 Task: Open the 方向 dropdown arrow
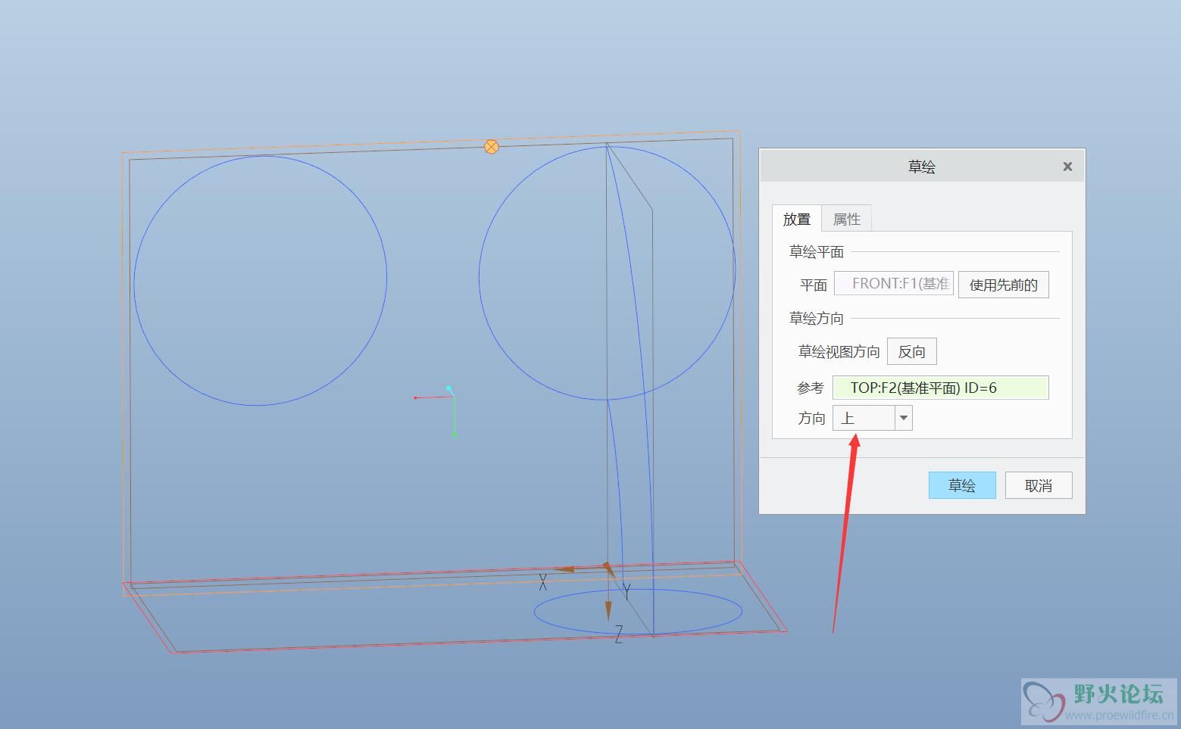903,418
